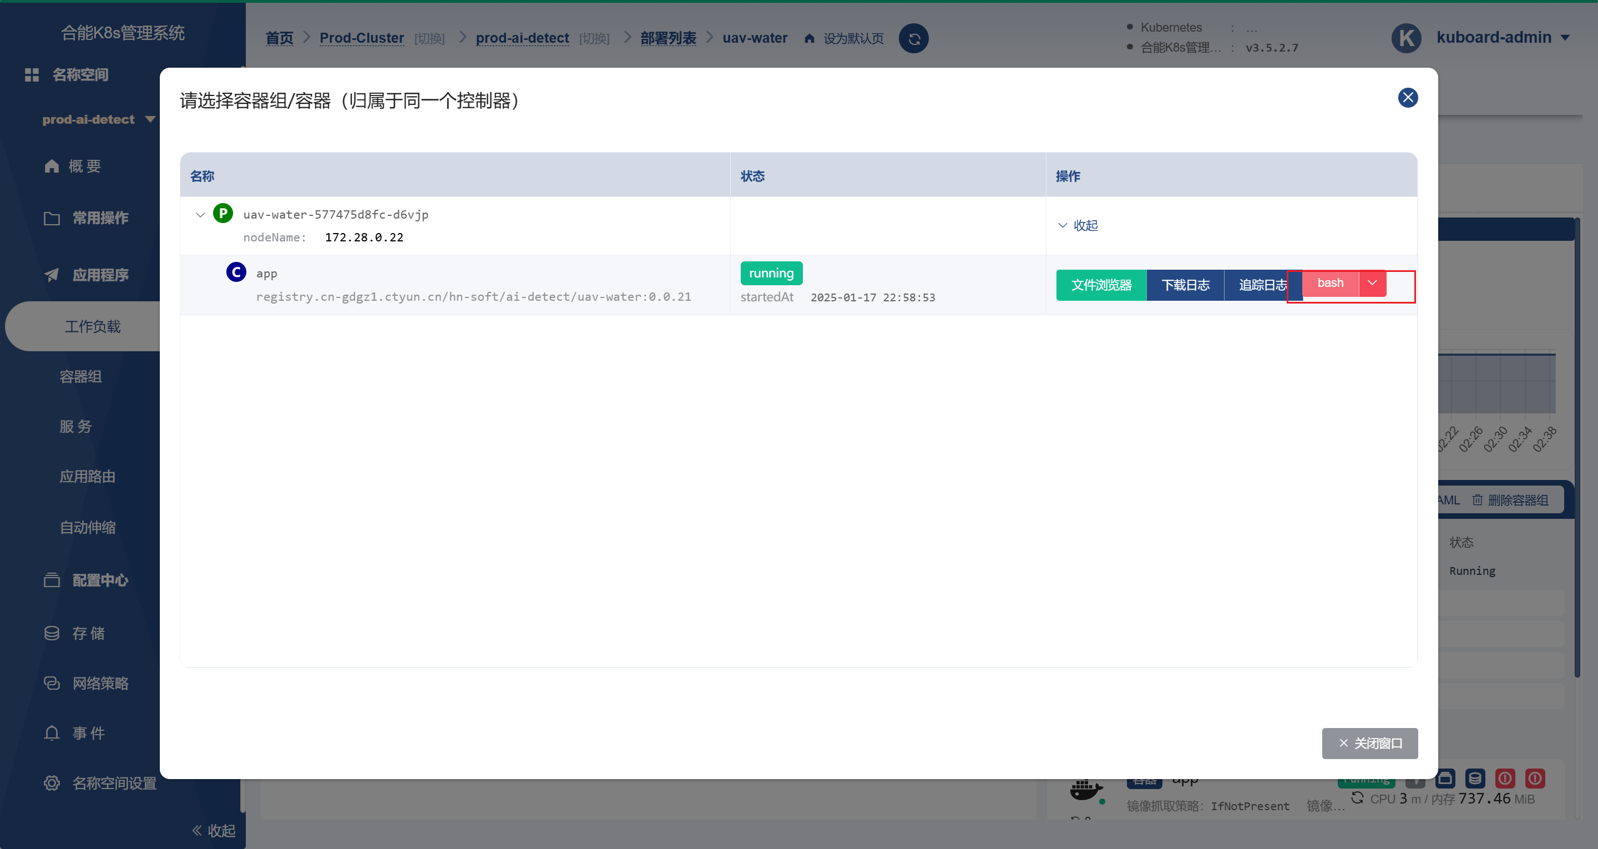Select startedAt time 2025-01-17 22:58:53
This screenshot has height=849, width=1598.
point(873,297)
